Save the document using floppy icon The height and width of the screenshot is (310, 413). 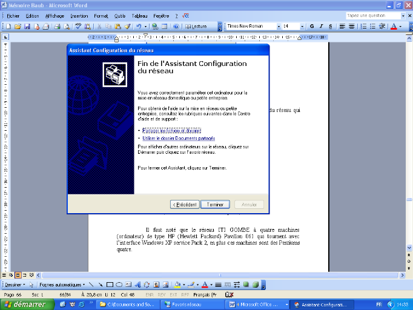pyautogui.click(x=27, y=27)
